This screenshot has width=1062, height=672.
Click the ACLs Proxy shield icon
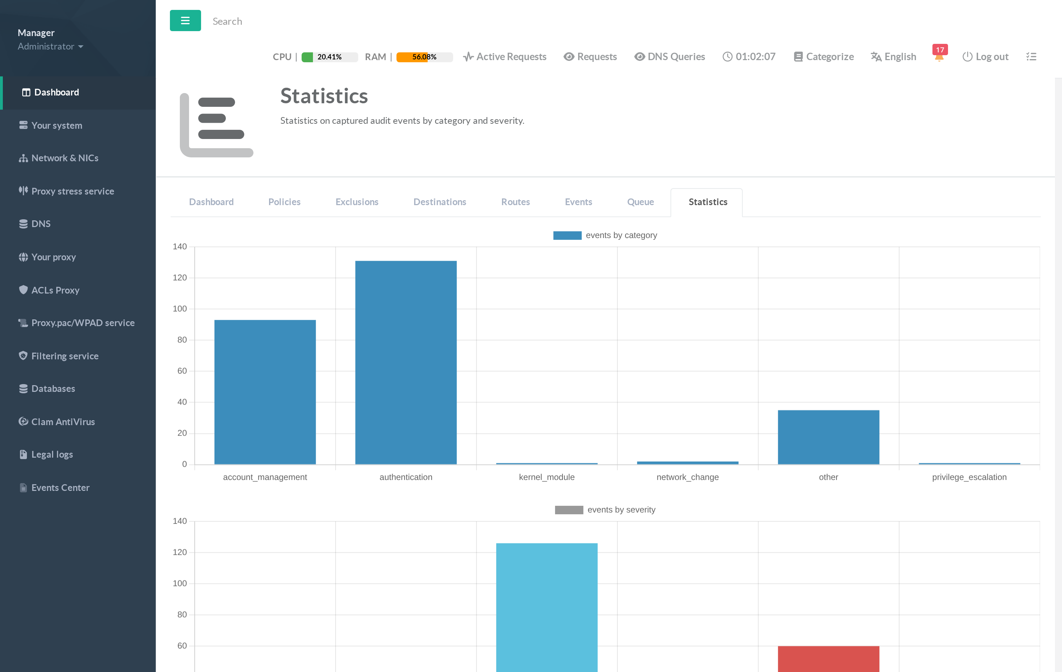point(23,290)
